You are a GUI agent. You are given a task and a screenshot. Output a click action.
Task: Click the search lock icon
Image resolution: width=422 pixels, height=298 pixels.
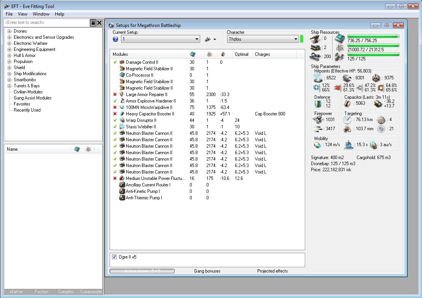(x=93, y=23)
